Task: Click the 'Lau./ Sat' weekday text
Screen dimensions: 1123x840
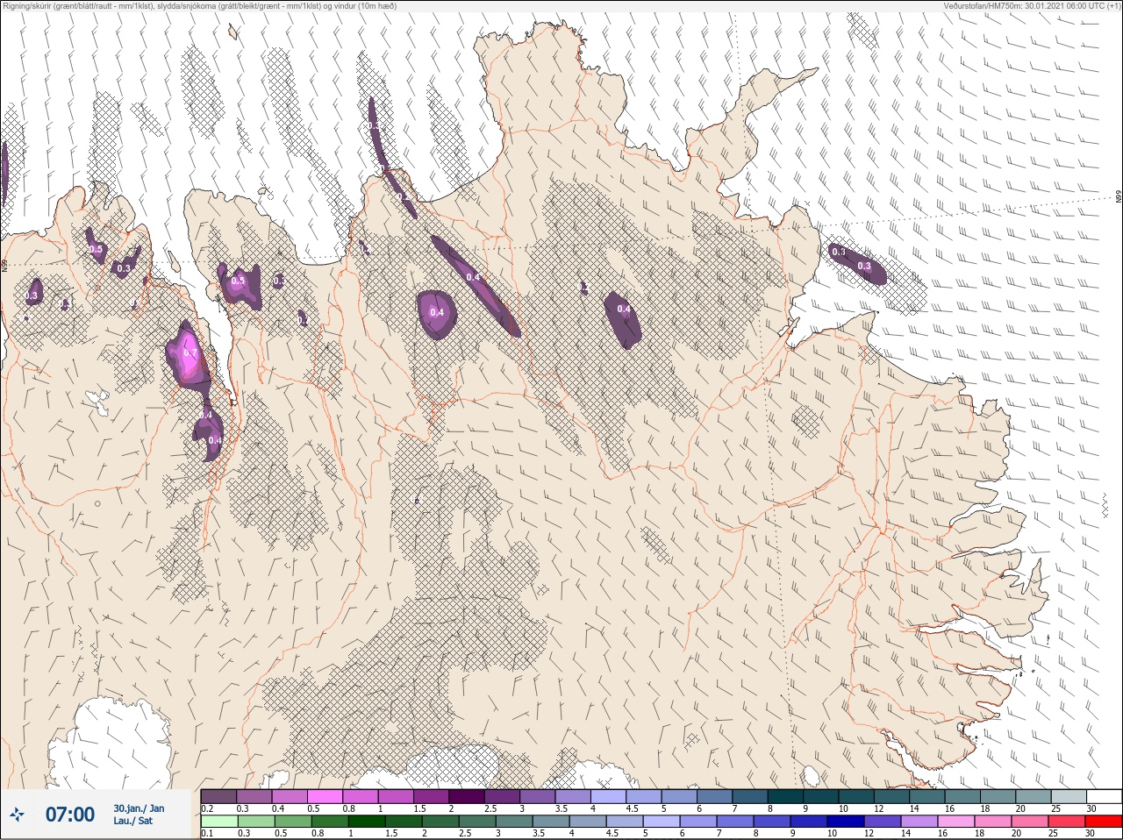Action: tap(133, 821)
